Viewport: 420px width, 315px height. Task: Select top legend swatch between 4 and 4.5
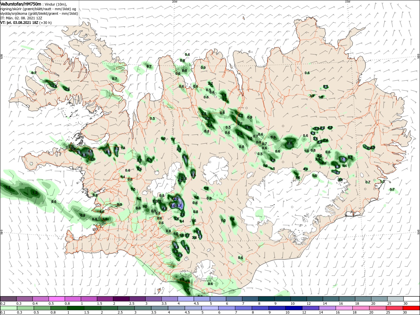(186, 299)
